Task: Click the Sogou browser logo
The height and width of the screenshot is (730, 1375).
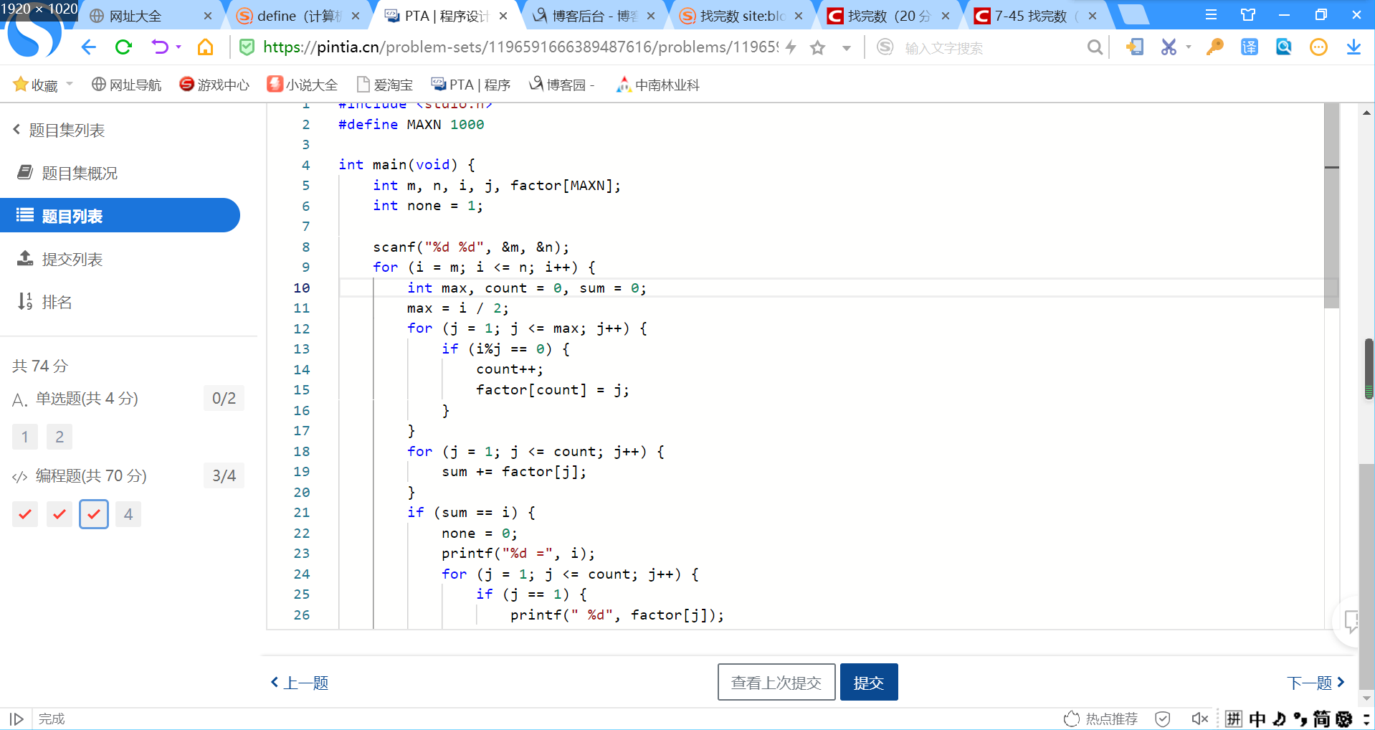Action: coord(34,32)
